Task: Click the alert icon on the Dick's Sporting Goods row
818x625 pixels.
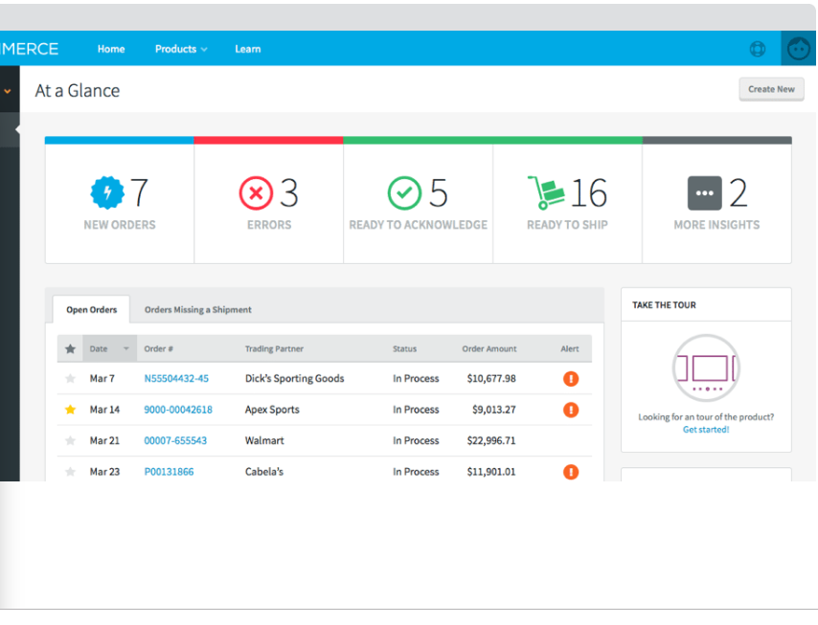Action: [x=570, y=378]
